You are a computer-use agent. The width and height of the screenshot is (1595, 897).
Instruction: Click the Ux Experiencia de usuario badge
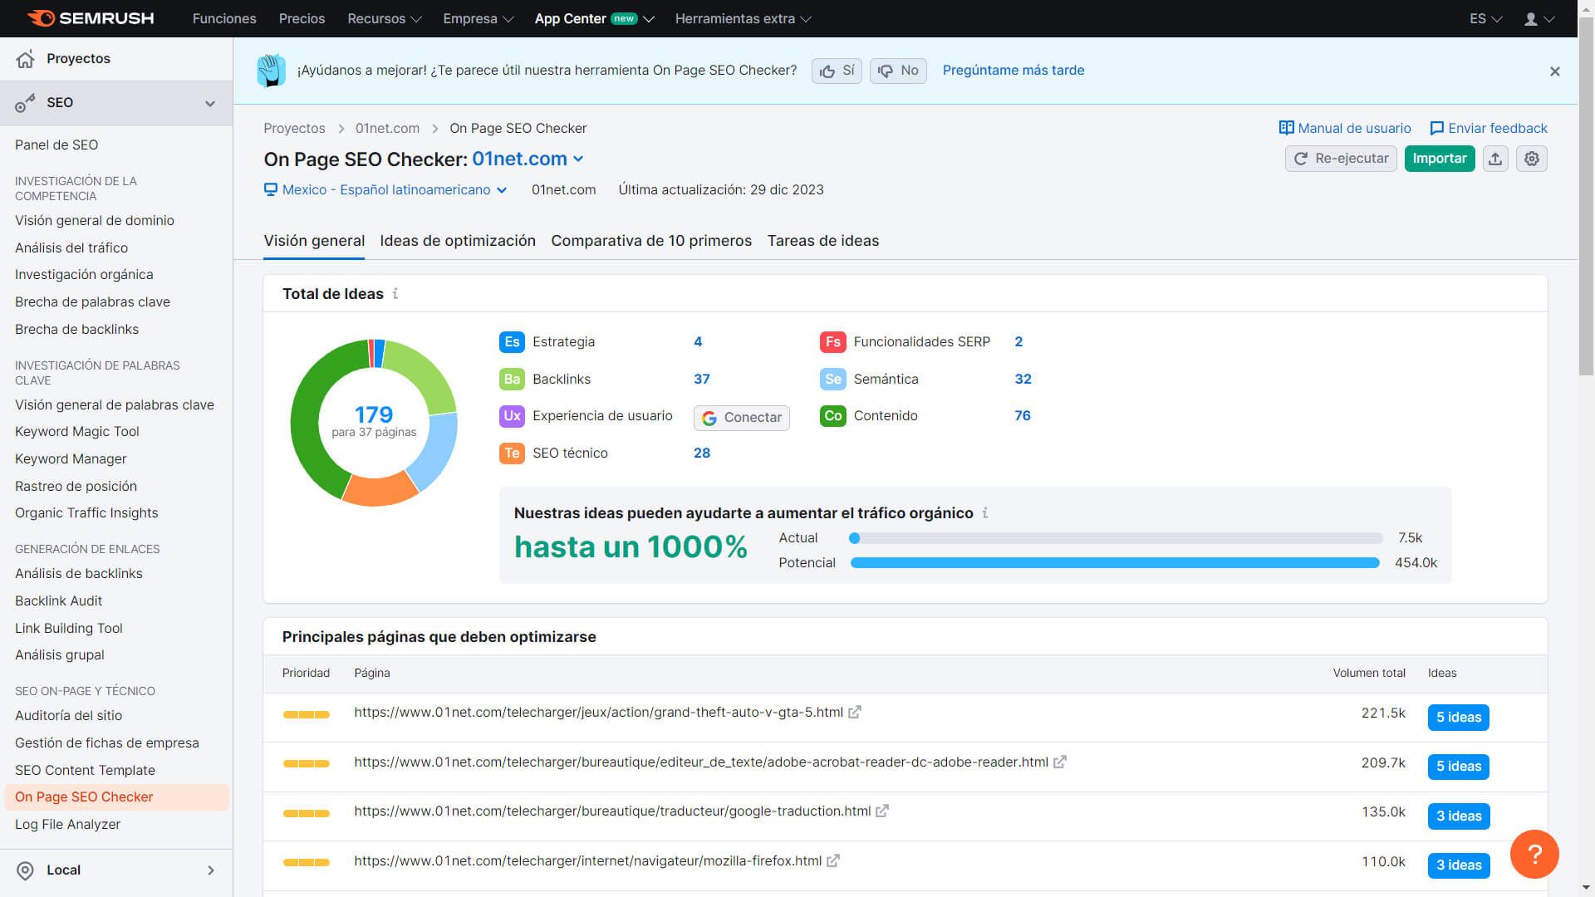(x=512, y=416)
